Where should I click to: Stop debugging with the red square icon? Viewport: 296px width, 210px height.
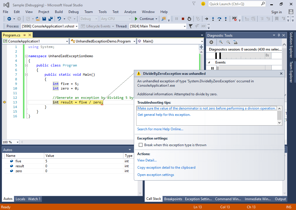(183, 19)
